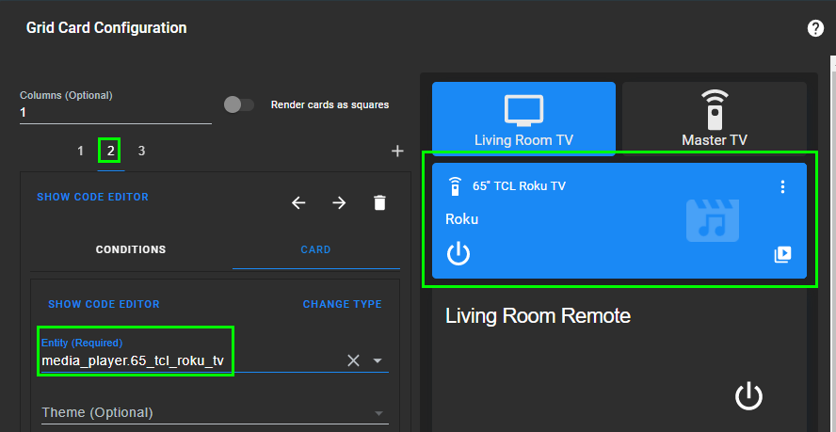Switch to card tab 2

[x=111, y=152]
